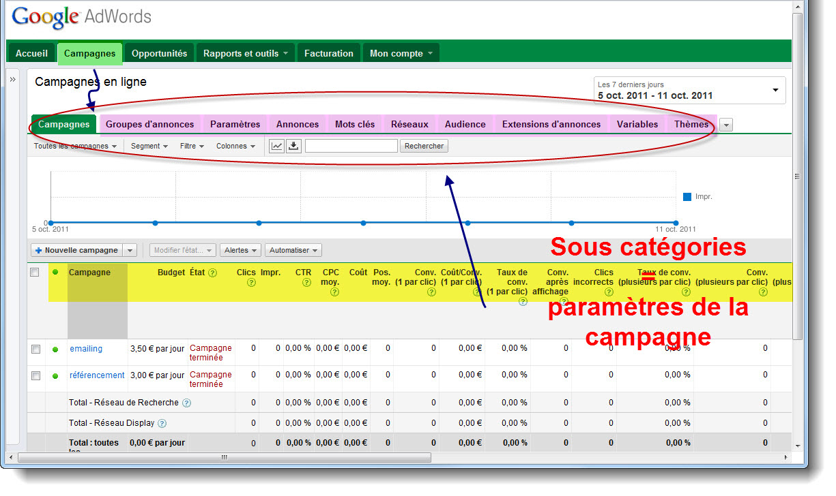Open the Modifier l'état dropdown
This screenshot has width=836, height=496.
183,250
